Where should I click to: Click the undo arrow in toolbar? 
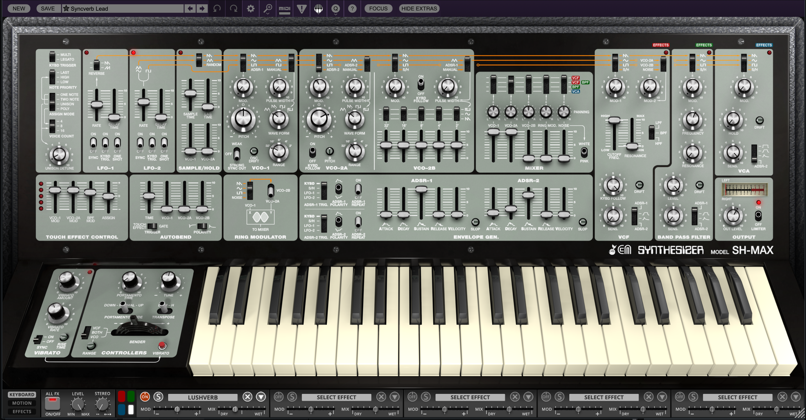coord(217,8)
